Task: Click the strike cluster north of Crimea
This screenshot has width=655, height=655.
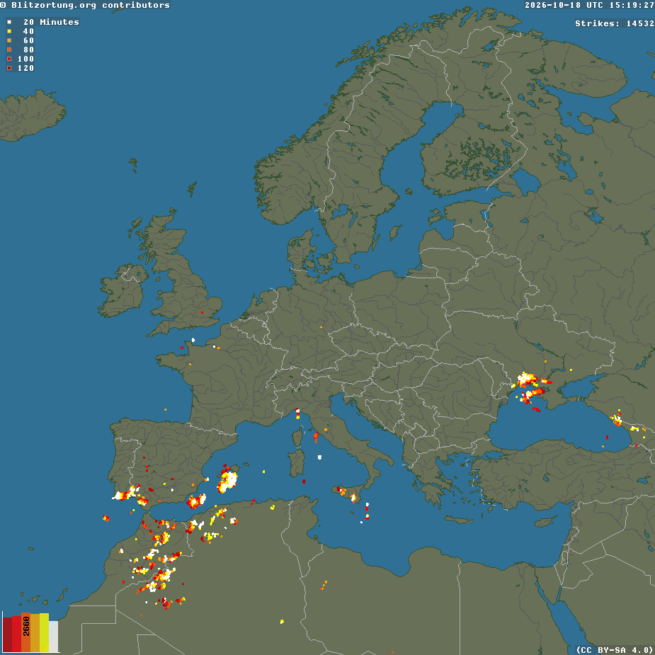Action: [x=528, y=380]
